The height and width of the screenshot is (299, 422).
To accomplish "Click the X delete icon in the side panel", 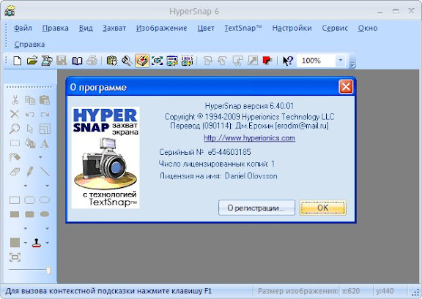I will [15, 114].
